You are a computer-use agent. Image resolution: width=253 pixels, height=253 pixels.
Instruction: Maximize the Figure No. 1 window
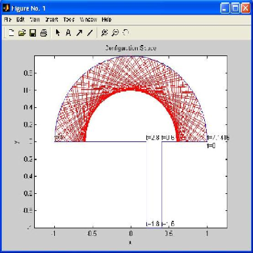point(235,9)
